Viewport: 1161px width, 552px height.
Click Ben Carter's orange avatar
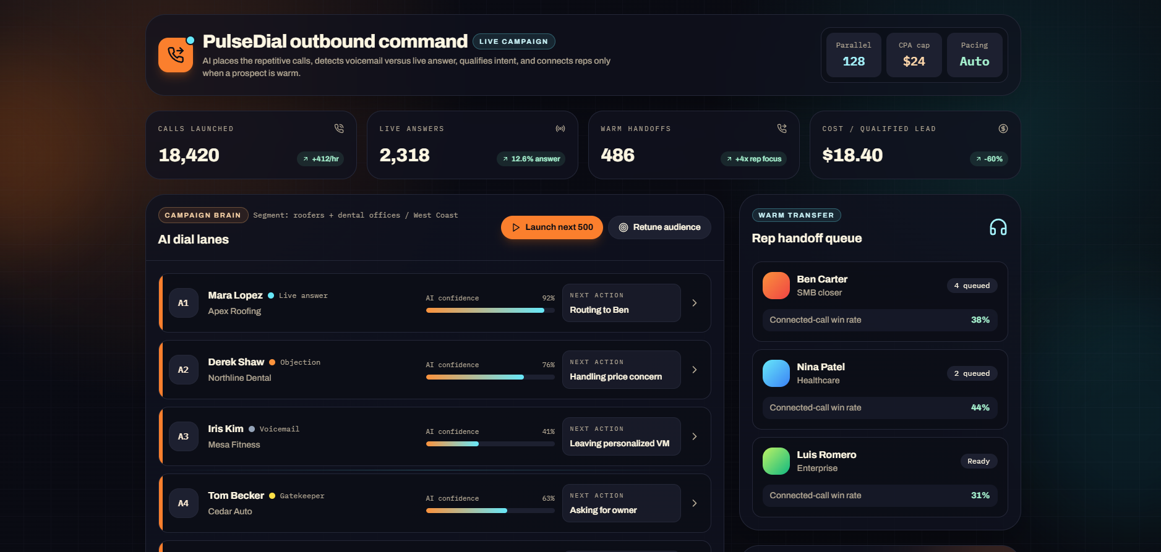[x=776, y=286]
